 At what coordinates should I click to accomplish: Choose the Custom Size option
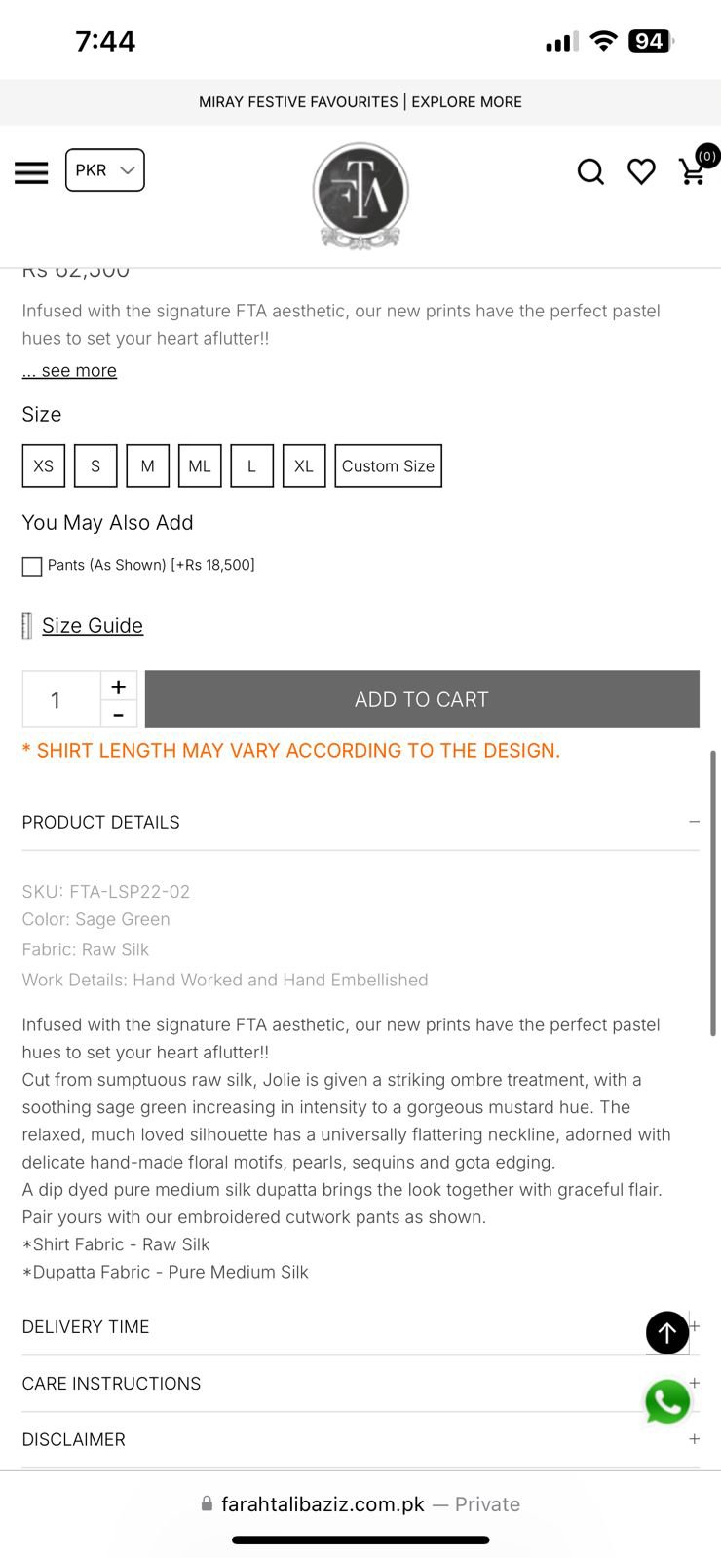(388, 465)
